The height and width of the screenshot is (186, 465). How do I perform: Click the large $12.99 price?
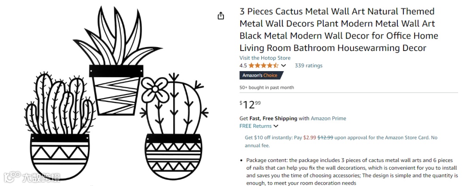(x=250, y=104)
